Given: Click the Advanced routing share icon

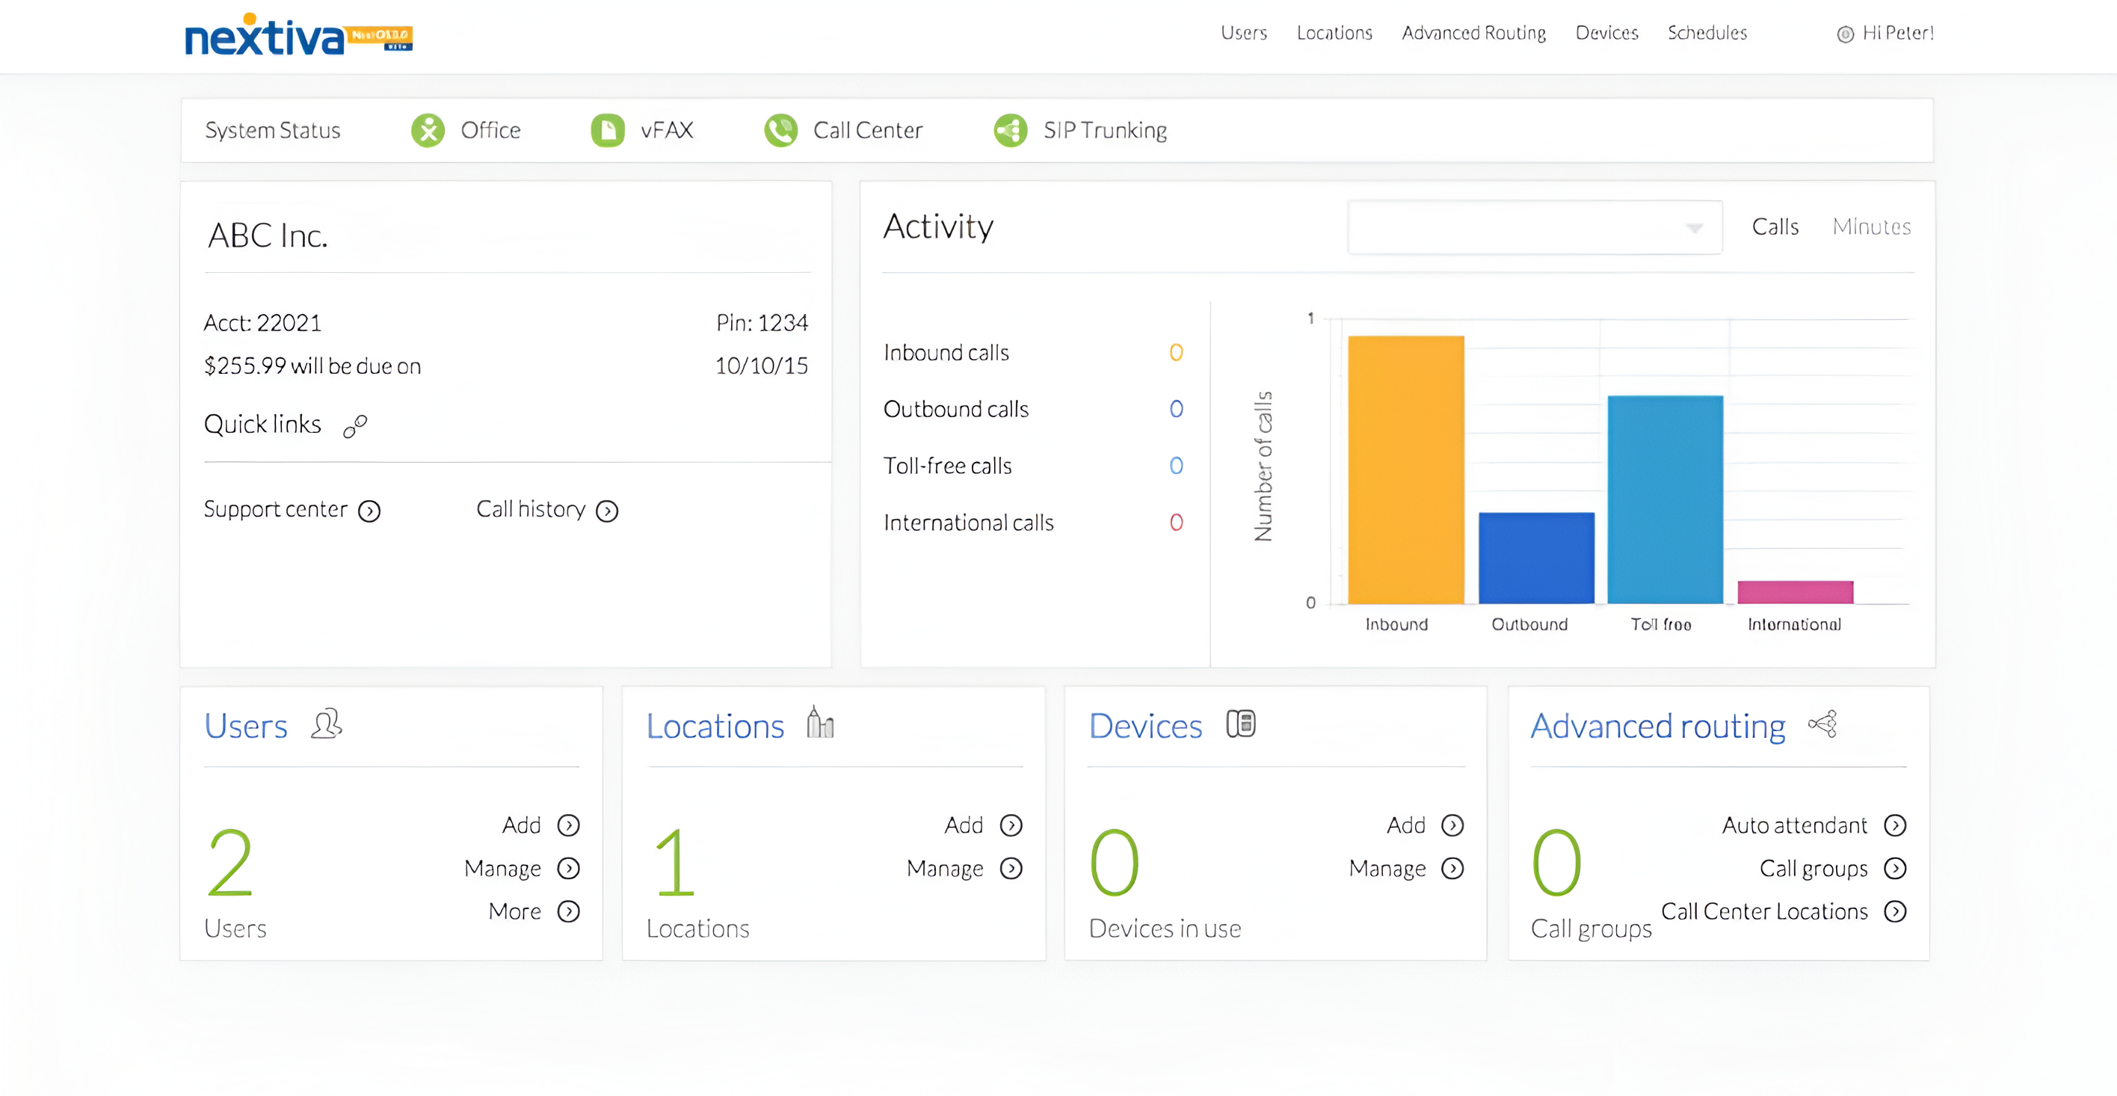Looking at the screenshot, I should coord(1822,724).
